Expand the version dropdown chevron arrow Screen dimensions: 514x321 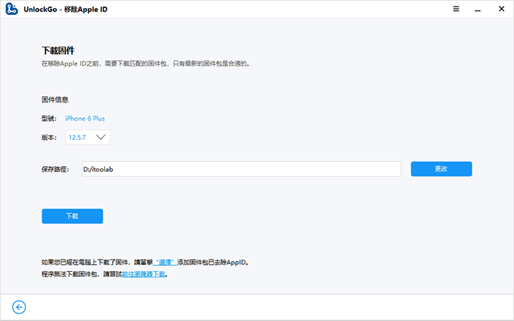click(101, 137)
